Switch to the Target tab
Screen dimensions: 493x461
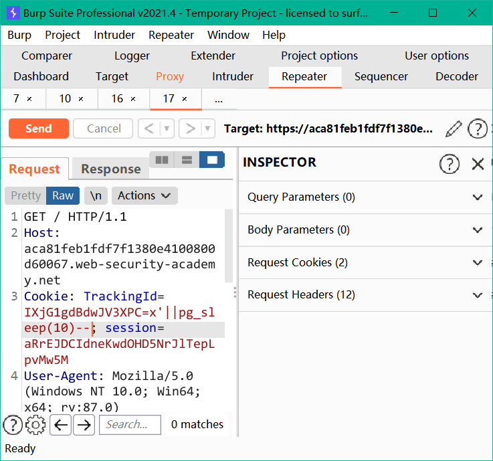point(112,76)
